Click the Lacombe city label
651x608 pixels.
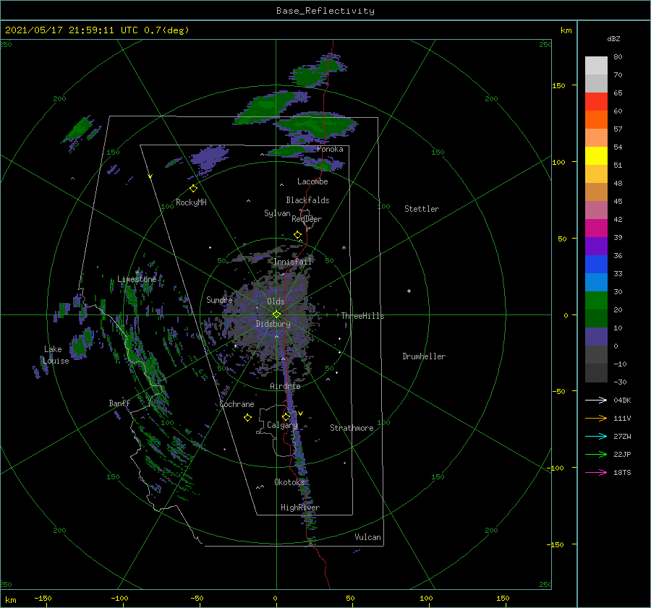coord(312,181)
